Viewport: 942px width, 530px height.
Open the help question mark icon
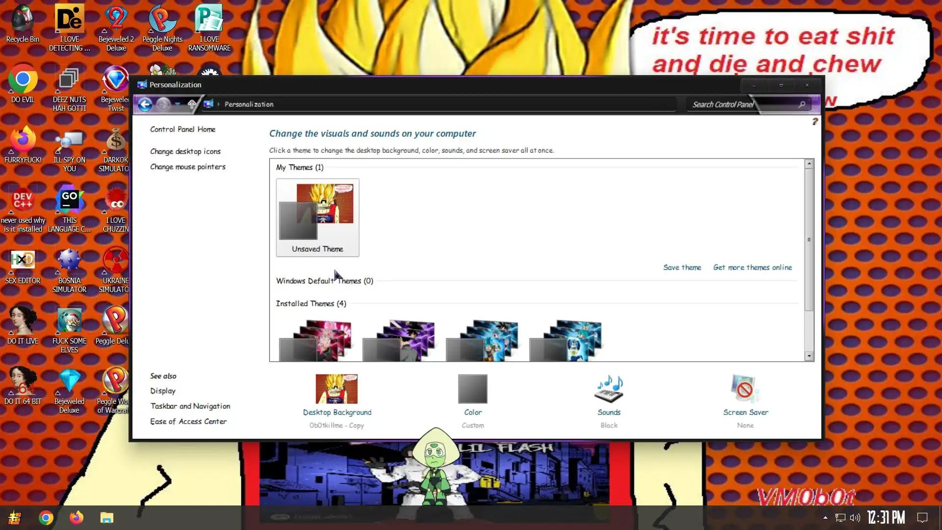(x=815, y=121)
